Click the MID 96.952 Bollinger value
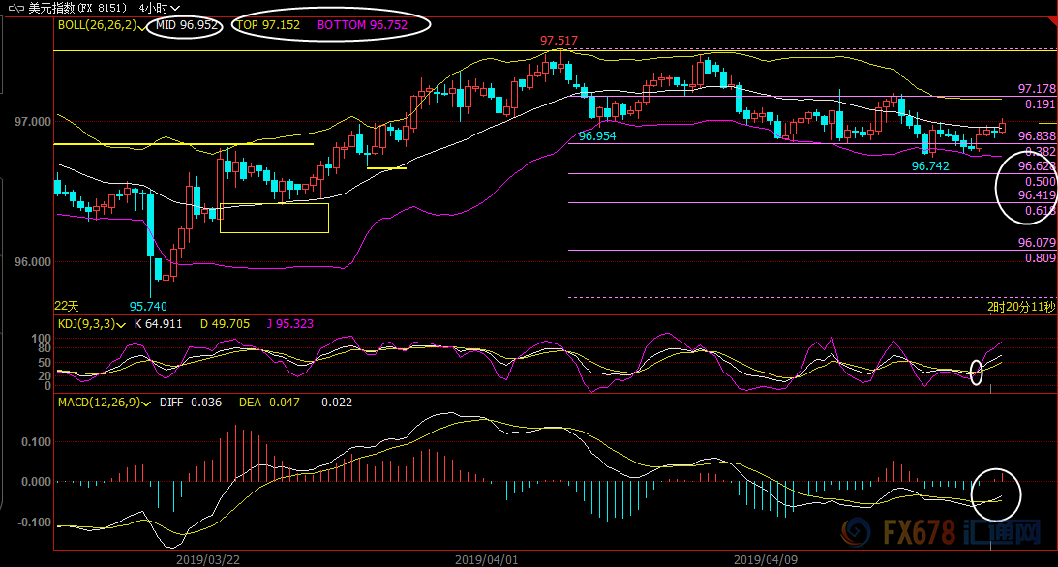1058x567 pixels. [x=188, y=25]
